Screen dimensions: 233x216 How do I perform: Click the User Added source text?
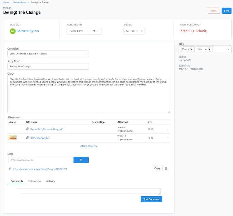(x=185, y=60)
